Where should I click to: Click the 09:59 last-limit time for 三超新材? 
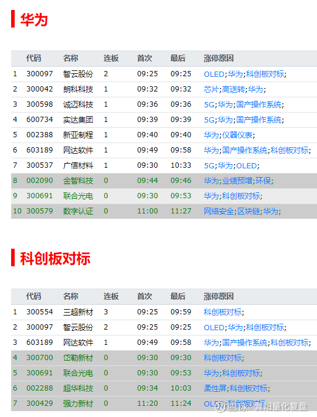[x=180, y=311]
